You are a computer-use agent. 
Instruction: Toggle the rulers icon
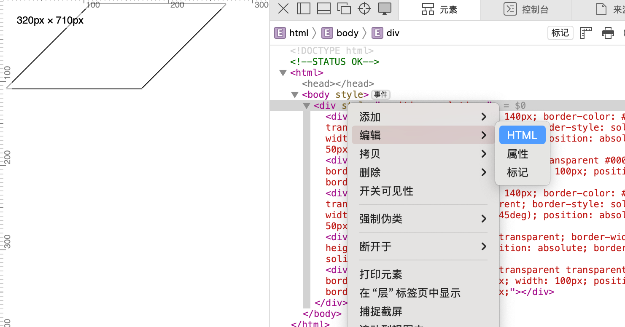coord(586,33)
